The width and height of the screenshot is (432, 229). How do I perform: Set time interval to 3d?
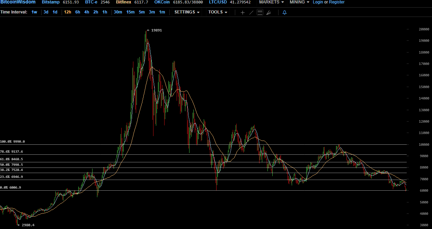click(46, 12)
